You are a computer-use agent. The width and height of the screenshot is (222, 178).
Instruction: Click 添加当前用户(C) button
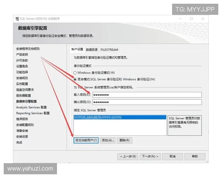[x=86, y=141]
